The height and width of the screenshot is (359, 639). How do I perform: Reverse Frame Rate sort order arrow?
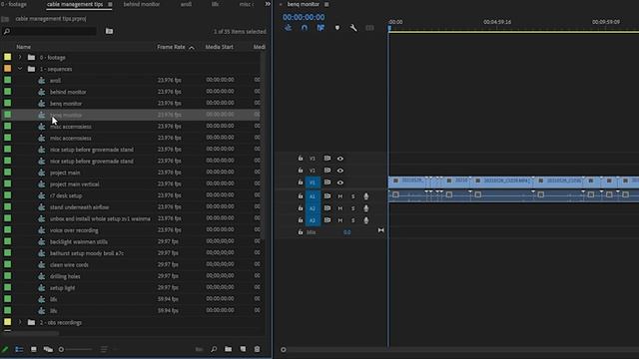point(192,48)
